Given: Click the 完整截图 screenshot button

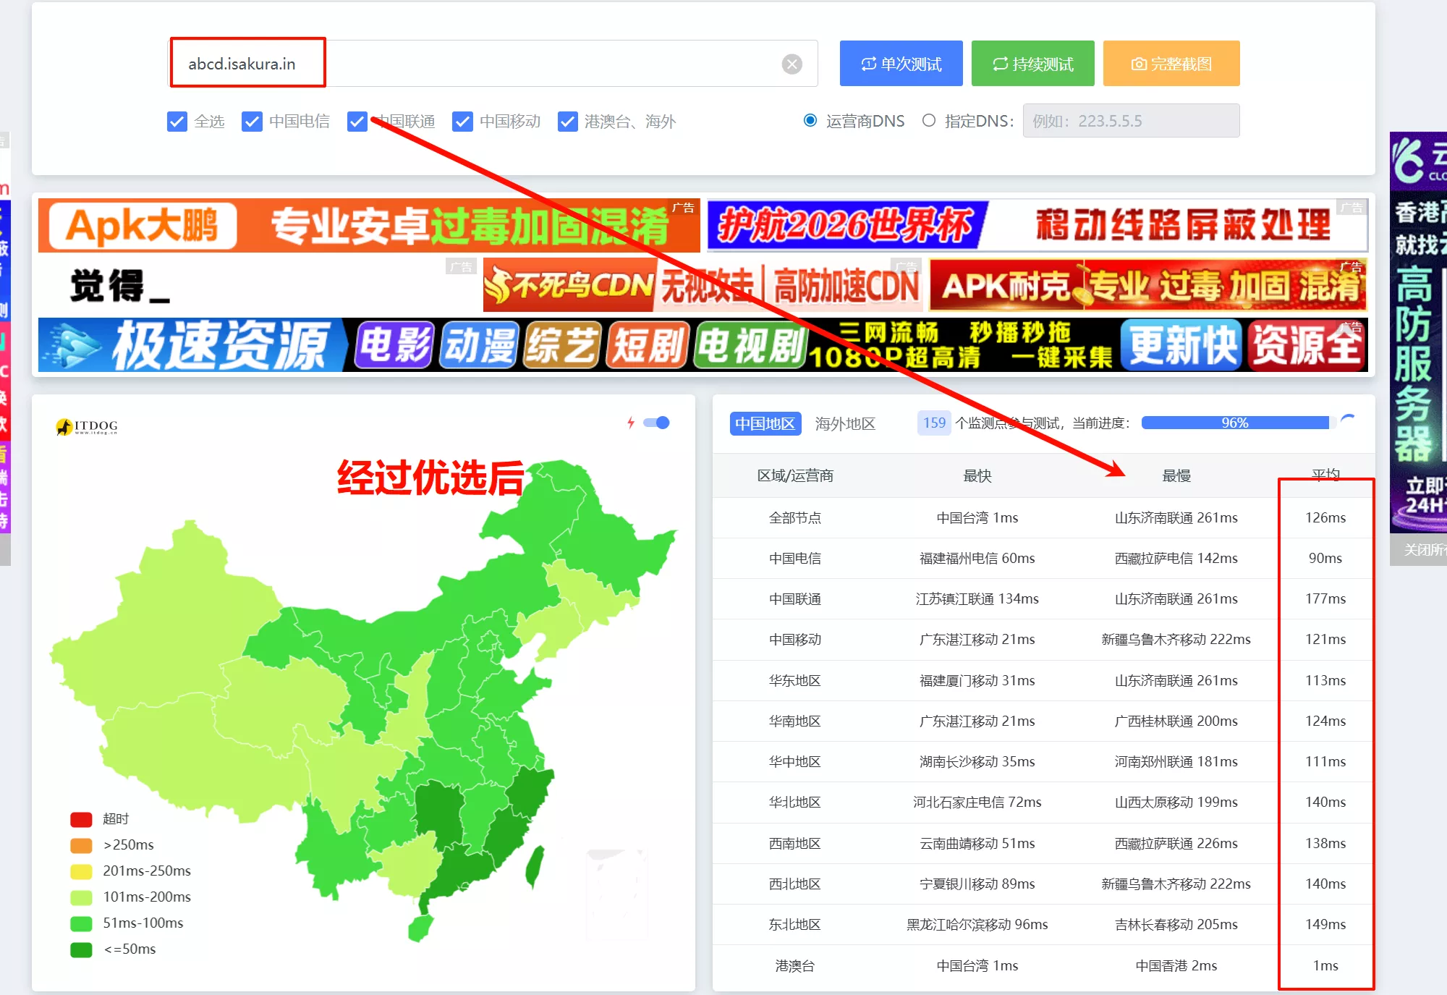Looking at the screenshot, I should coord(1171,64).
